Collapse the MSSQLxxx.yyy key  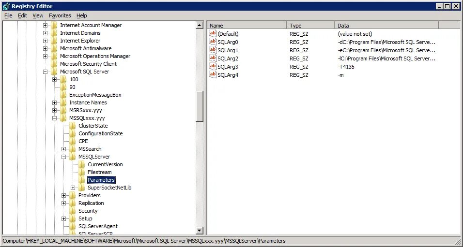click(x=54, y=118)
